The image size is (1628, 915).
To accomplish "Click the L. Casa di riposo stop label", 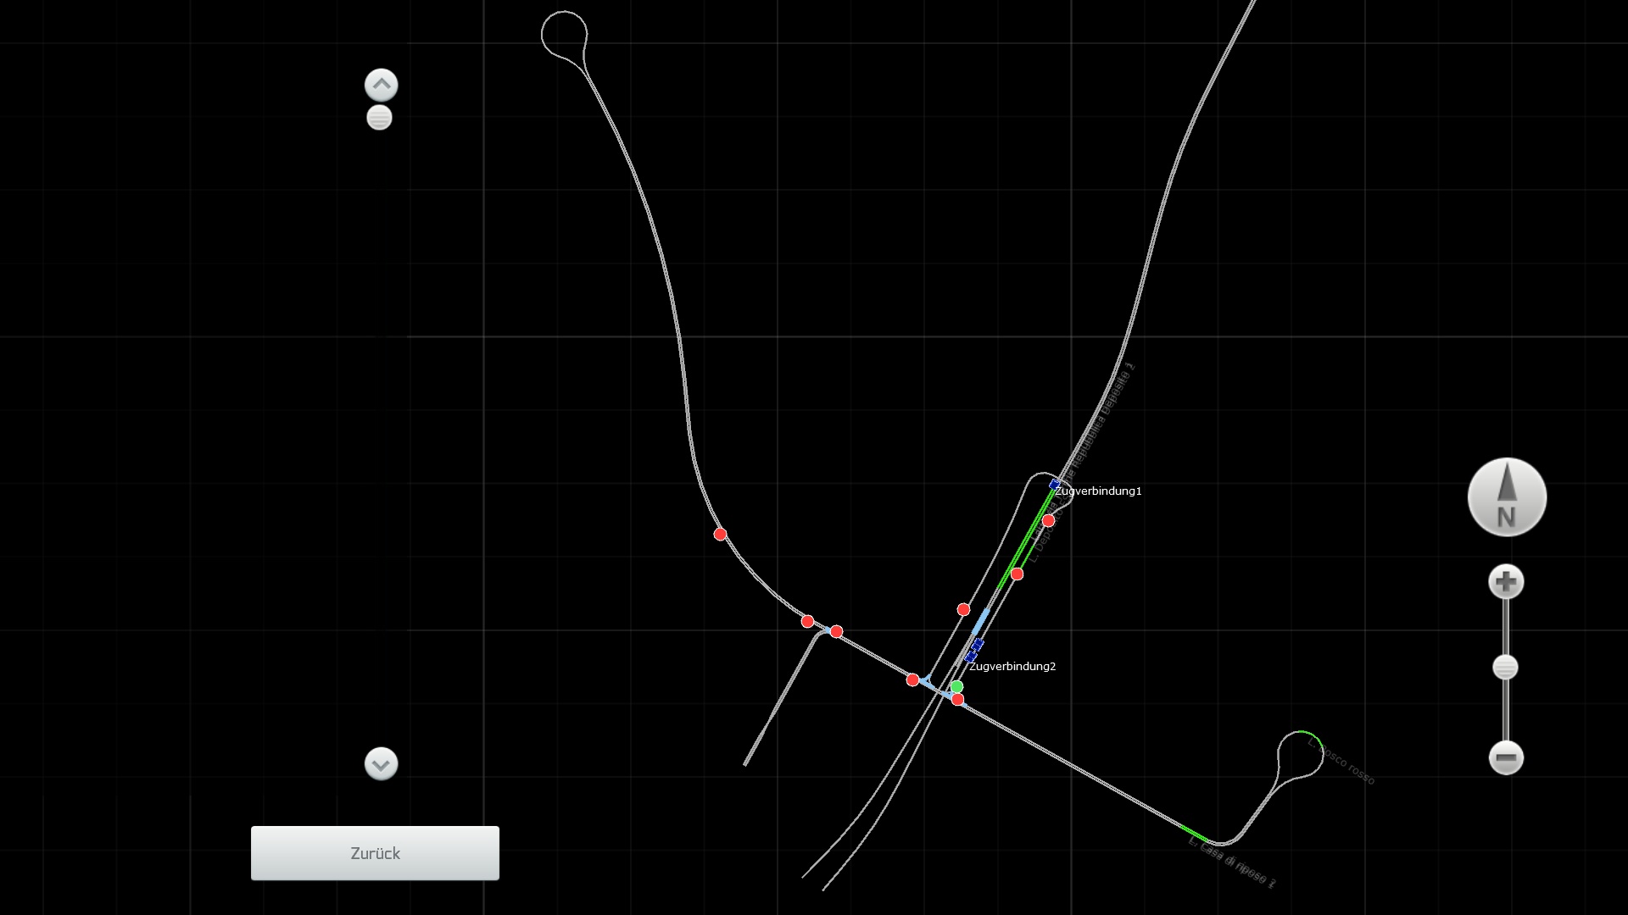I will 1231,862.
